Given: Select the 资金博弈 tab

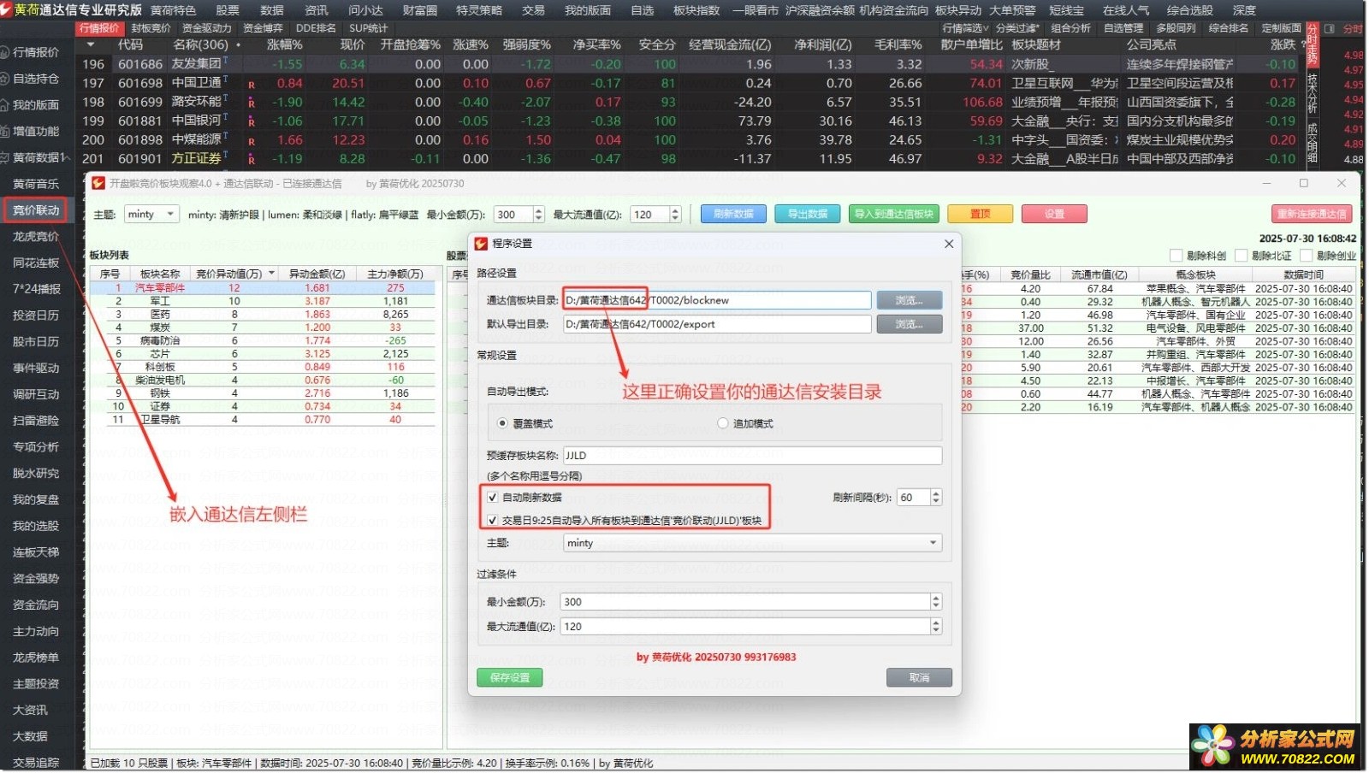Looking at the screenshot, I should 263,28.
